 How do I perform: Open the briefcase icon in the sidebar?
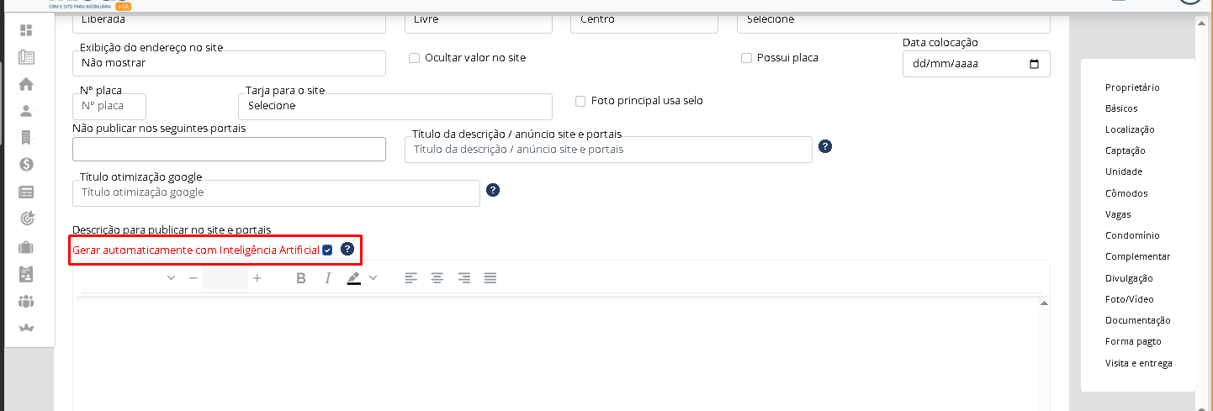[x=26, y=247]
